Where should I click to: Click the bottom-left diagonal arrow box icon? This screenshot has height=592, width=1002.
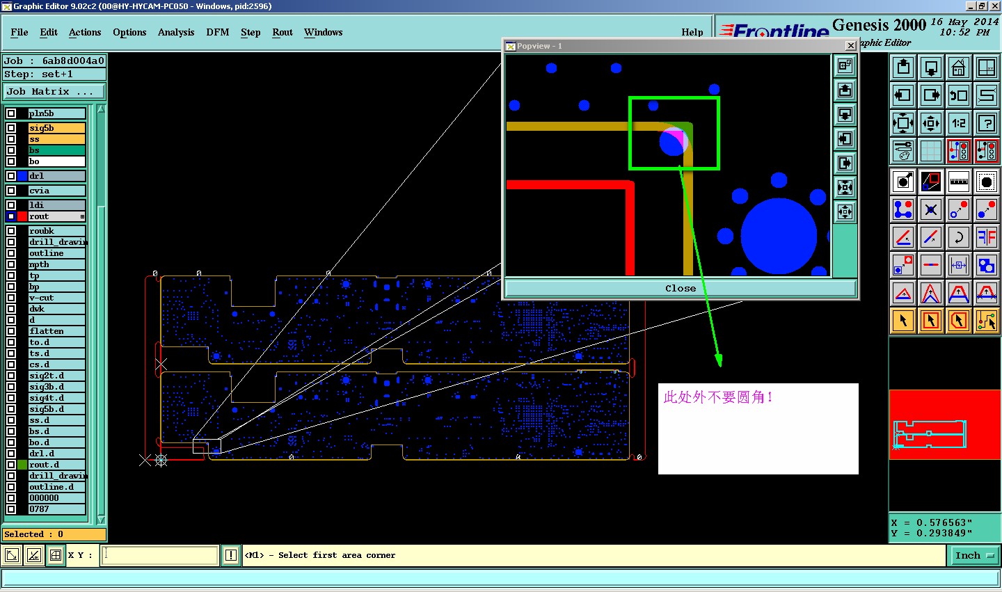(12, 555)
